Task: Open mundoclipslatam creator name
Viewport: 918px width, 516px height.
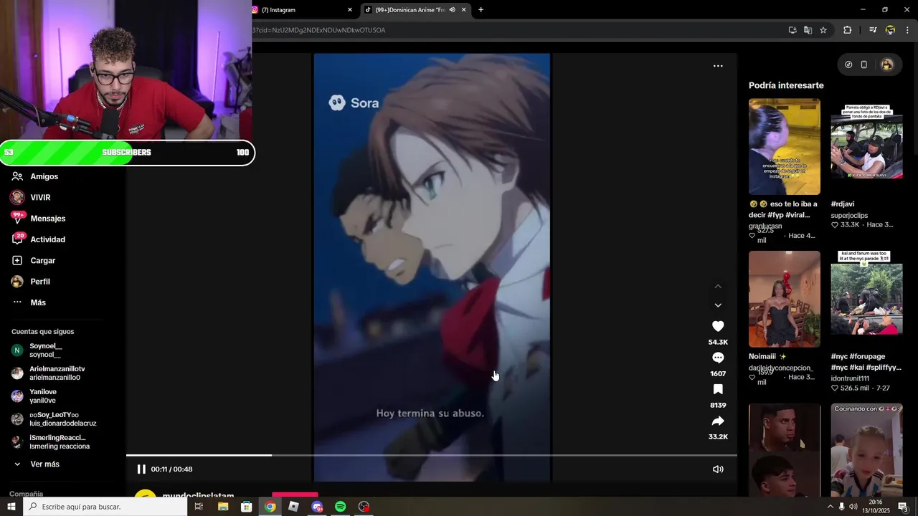Action: coord(198,496)
